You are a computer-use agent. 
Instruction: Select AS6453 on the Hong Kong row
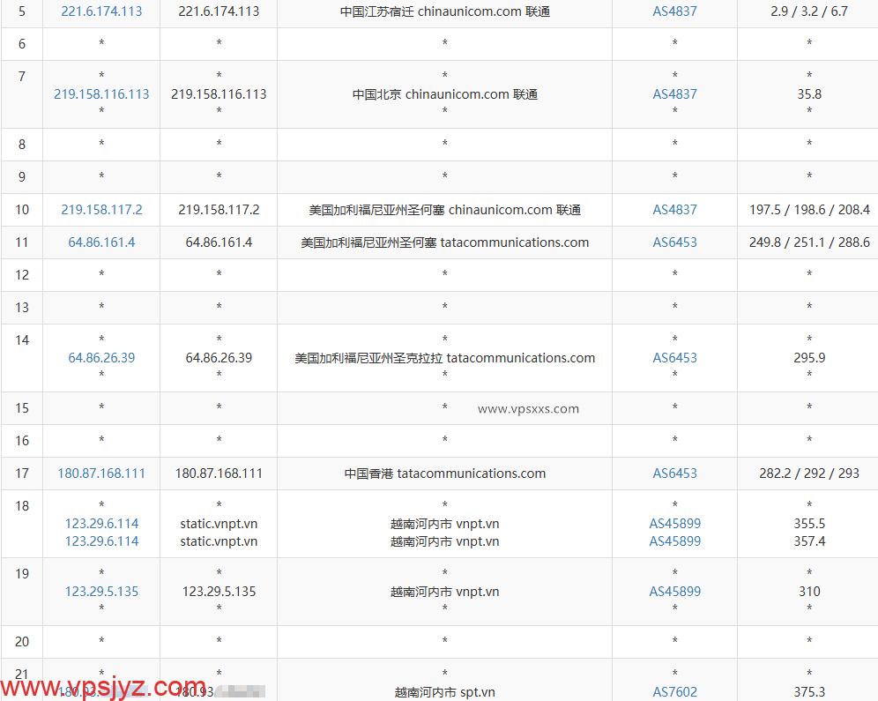point(673,474)
